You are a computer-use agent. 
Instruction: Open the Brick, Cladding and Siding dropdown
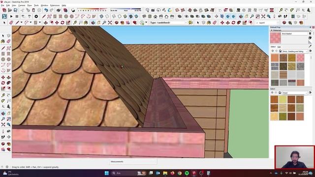(x=295, y=51)
